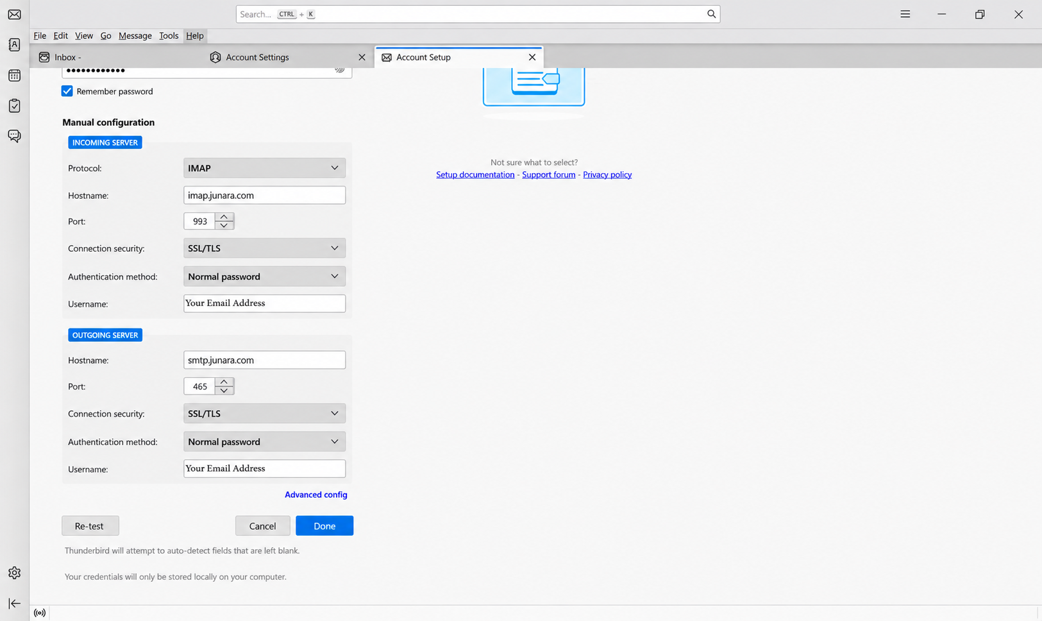
Task: Open the File menu
Action: tap(40, 36)
